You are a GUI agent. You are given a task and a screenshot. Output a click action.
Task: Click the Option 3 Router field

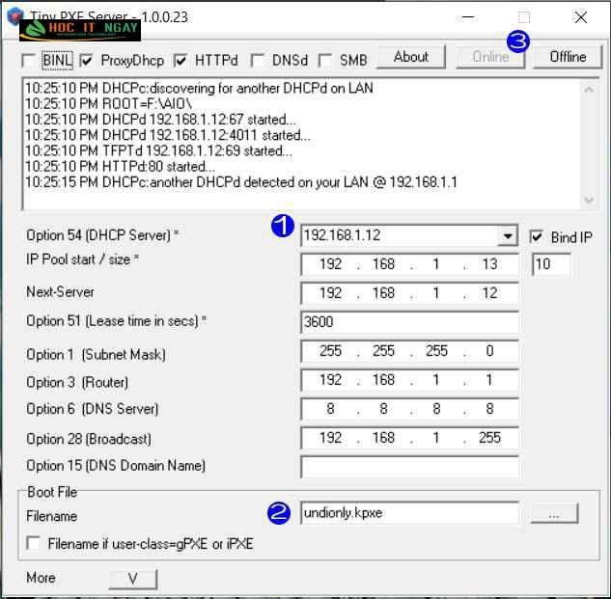[409, 380]
